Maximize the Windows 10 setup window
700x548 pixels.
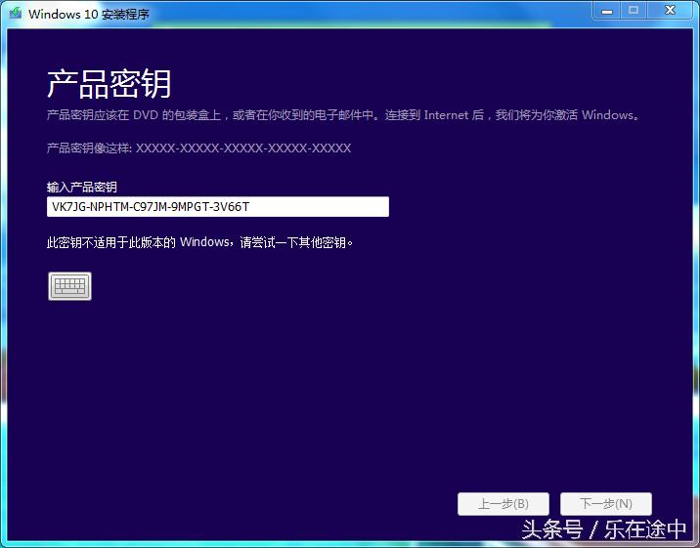(634, 11)
